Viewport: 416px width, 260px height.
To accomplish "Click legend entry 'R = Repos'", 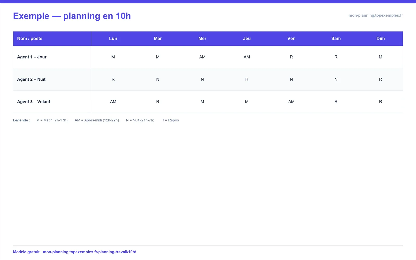I will pyautogui.click(x=170, y=120).
